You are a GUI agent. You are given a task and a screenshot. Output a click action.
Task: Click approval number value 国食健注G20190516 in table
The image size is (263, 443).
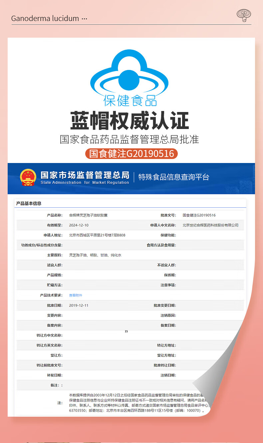(199, 215)
